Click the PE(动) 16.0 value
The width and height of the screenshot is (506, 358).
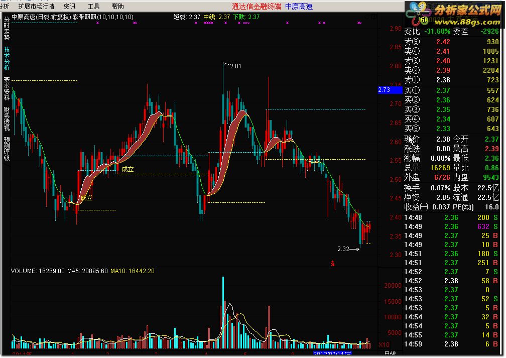tap(492, 207)
